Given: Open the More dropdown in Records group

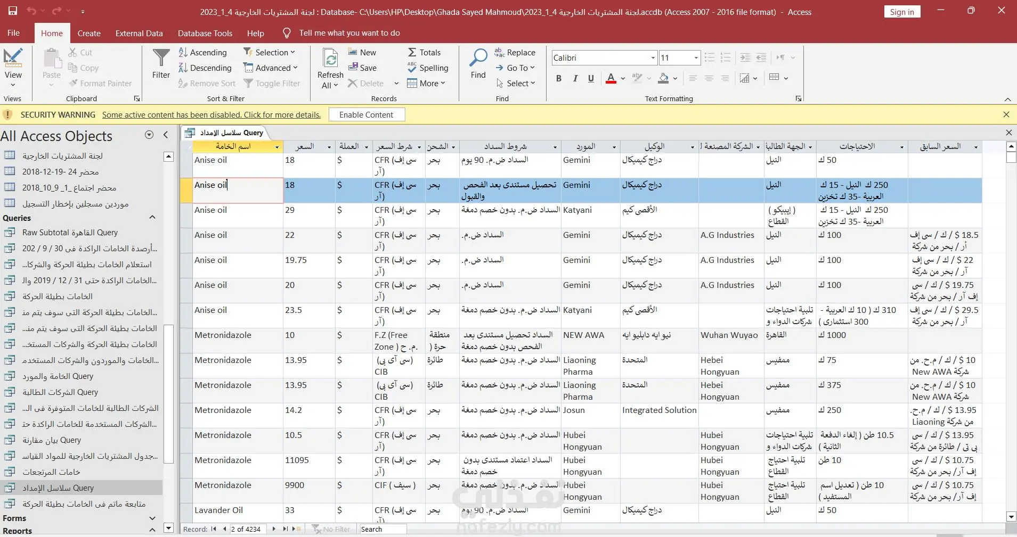Looking at the screenshot, I should click(x=426, y=83).
